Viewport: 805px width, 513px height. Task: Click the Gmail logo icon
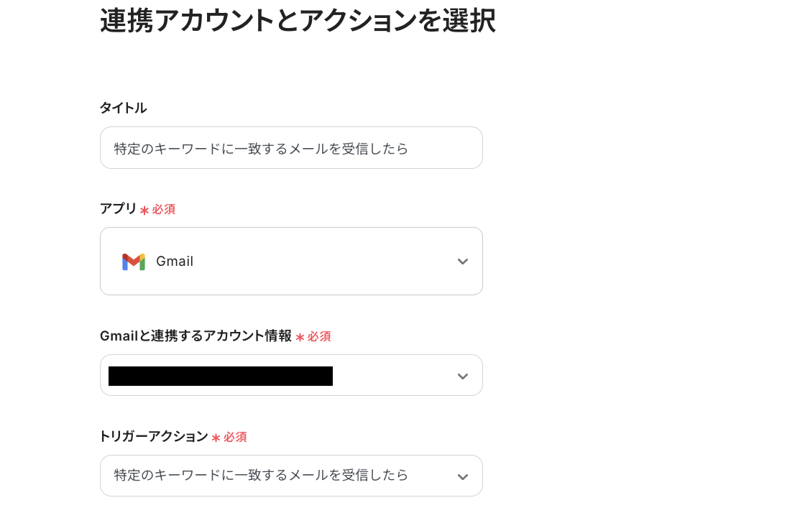coord(134,262)
